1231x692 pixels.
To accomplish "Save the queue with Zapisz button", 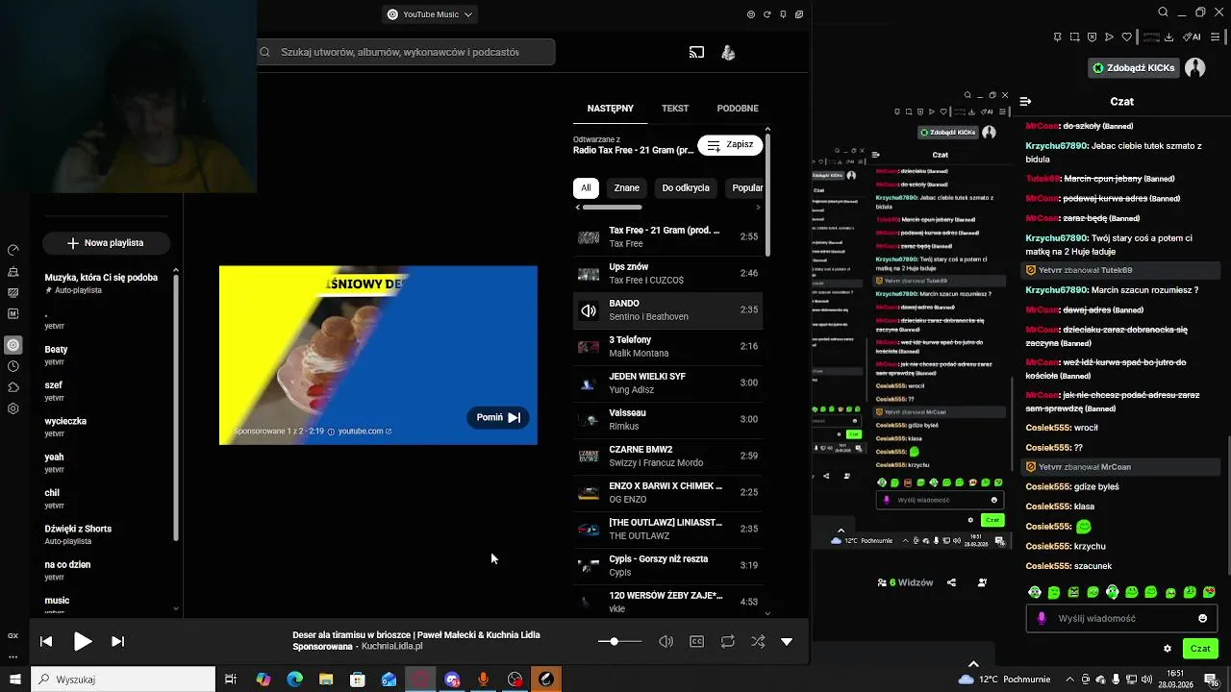I will pyautogui.click(x=730, y=145).
